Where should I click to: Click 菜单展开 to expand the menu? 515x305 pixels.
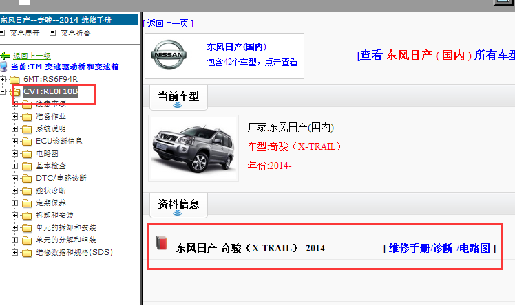(24, 33)
